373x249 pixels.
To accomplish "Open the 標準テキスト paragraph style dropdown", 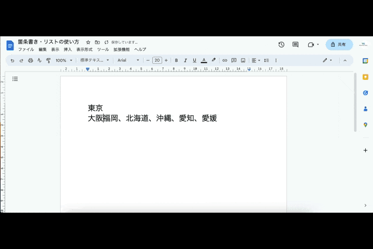I will [x=94, y=60].
